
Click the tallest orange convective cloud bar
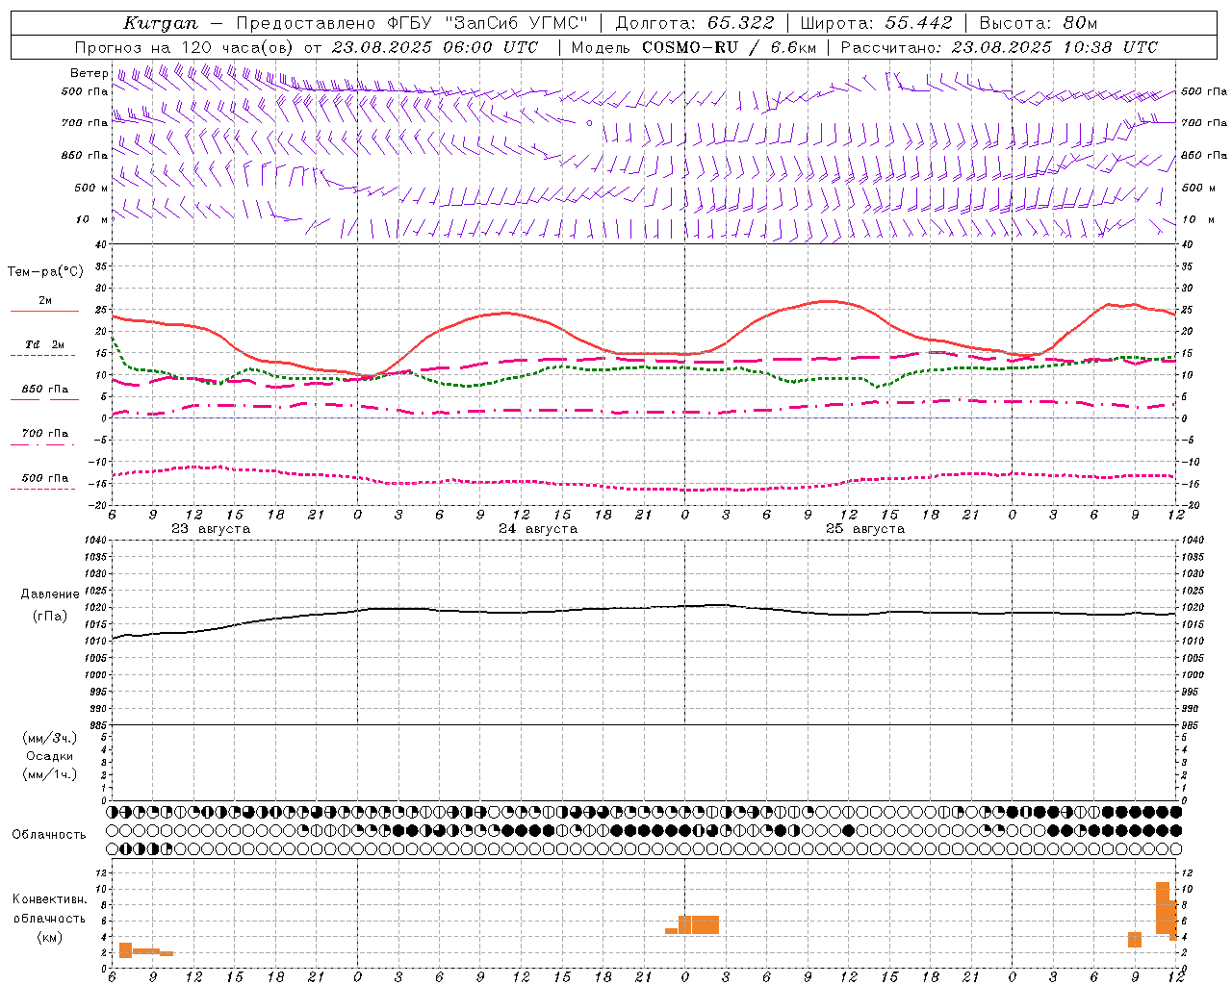[x=1163, y=907]
